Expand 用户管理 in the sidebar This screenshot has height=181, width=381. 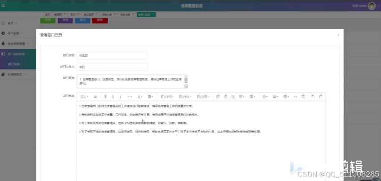click(x=18, y=33)
